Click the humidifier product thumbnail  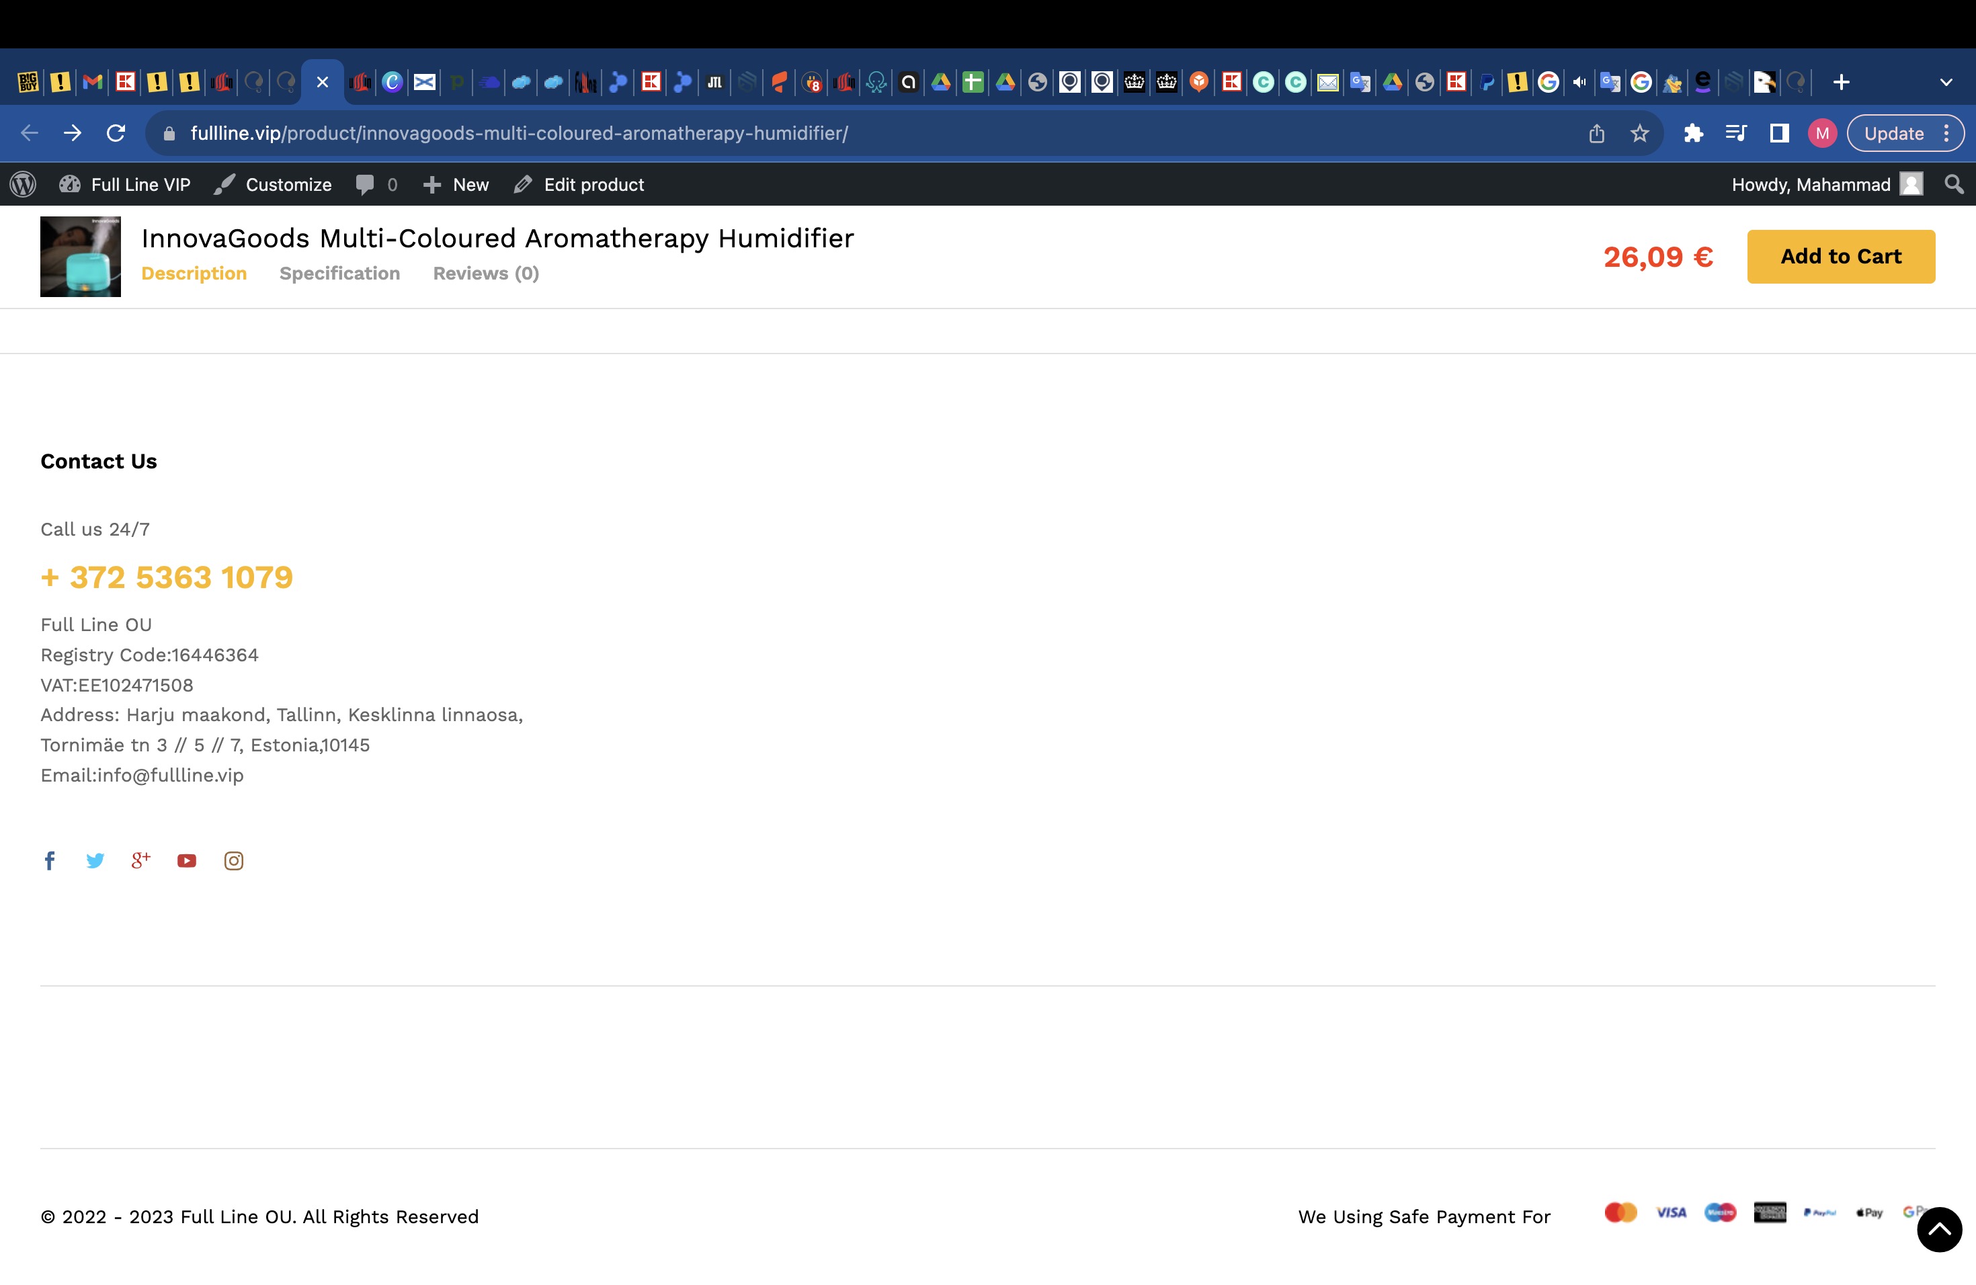pyautogui.click(x=81, y=257)
